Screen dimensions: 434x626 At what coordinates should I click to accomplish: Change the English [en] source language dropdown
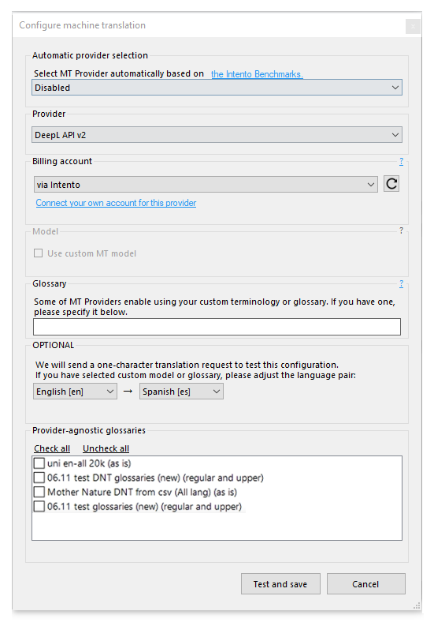click(x=75, y=392)
